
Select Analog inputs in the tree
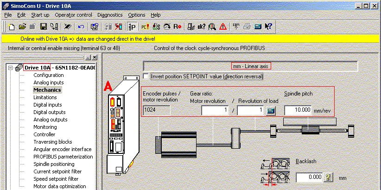[x=49, y=82]
